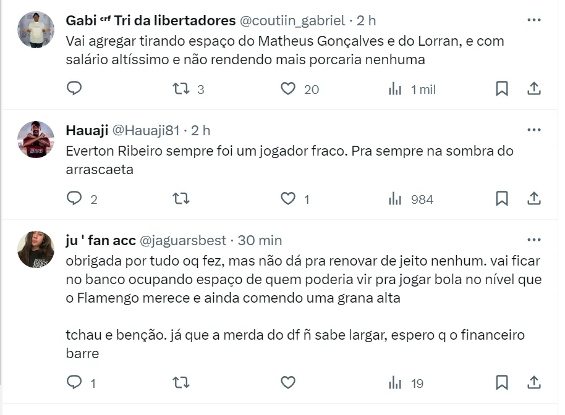View analytics for Gabi's tweet

396,89
